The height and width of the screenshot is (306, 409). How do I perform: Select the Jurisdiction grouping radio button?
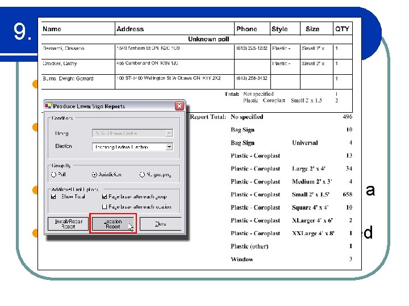click(94, 175)
